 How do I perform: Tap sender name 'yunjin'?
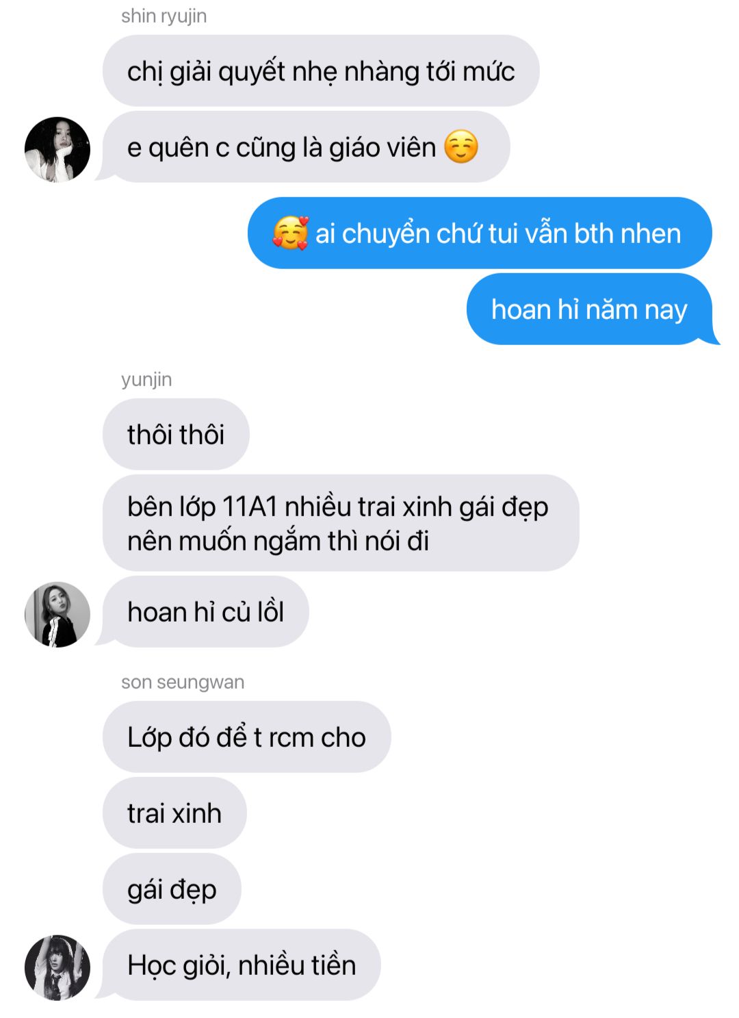(x=146, y=379)
